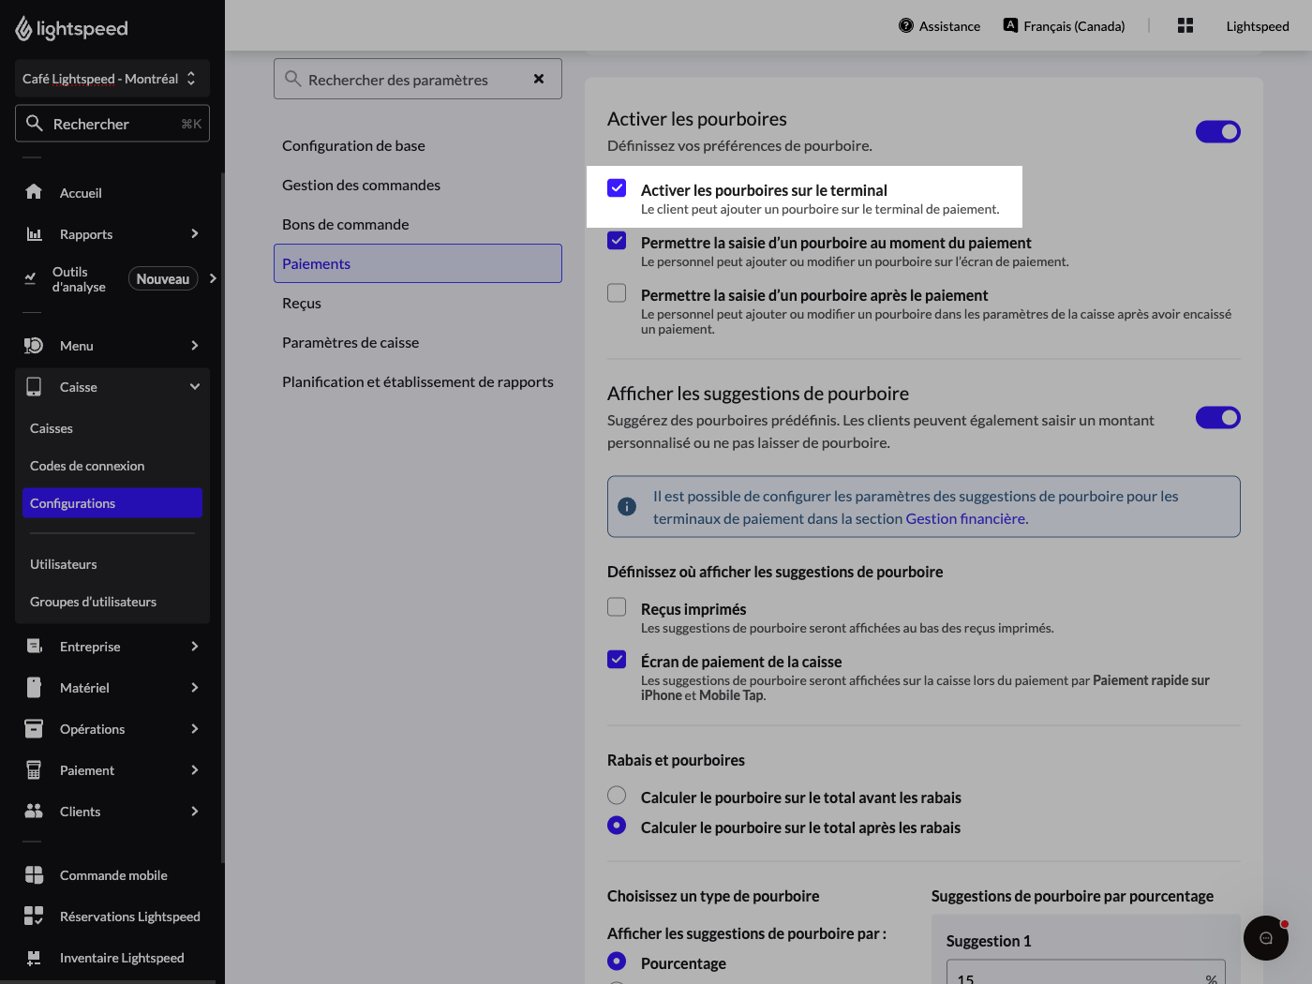Click the Lightspeed logo in the sidebar
The image size is (1312, 984).
[x=71, y=29]
